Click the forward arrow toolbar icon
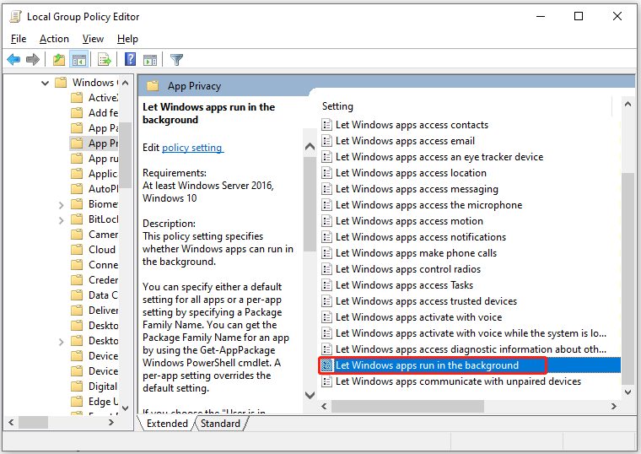The height and width of the screenshot is (454, 641). (33, 60)
